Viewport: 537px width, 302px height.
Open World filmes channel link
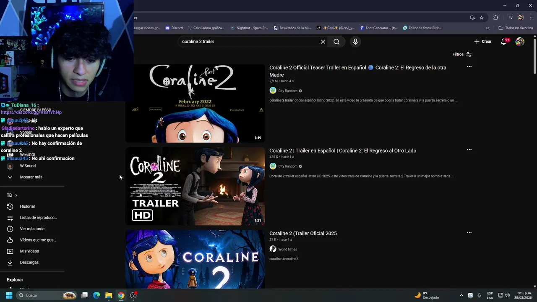(287, 249)
